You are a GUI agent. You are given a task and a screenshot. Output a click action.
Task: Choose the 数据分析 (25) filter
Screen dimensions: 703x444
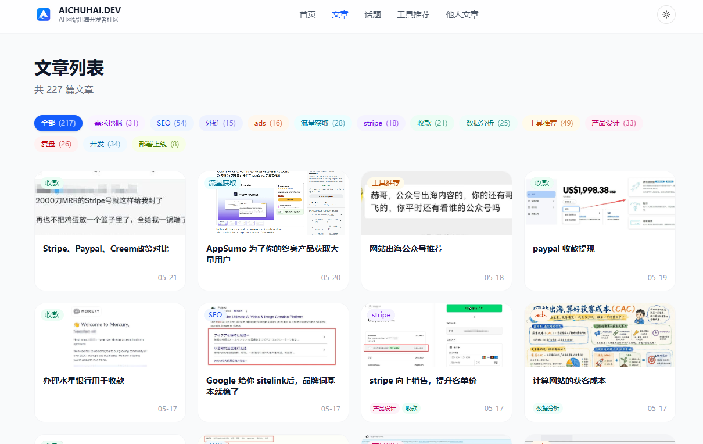click(x=488, y=123)
